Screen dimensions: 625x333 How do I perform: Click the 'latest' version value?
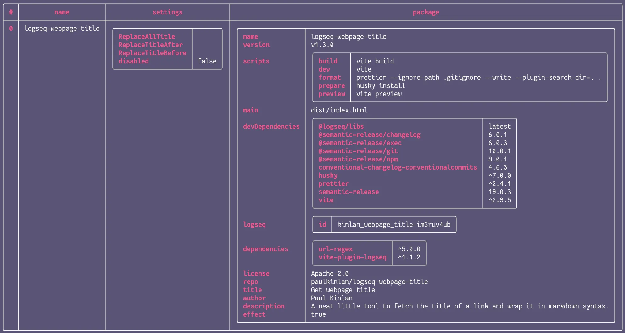(x=499, y=127)
